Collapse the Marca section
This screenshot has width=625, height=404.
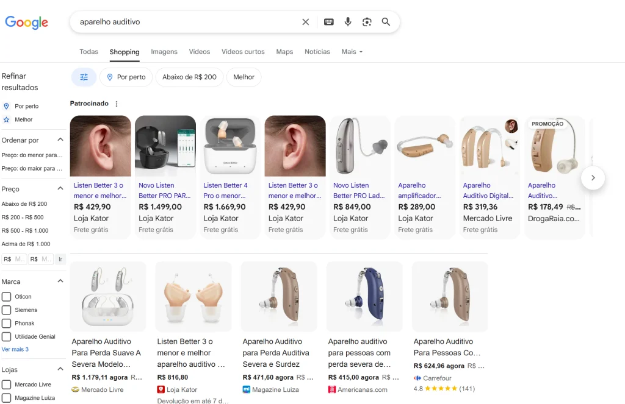click(60, 282)
